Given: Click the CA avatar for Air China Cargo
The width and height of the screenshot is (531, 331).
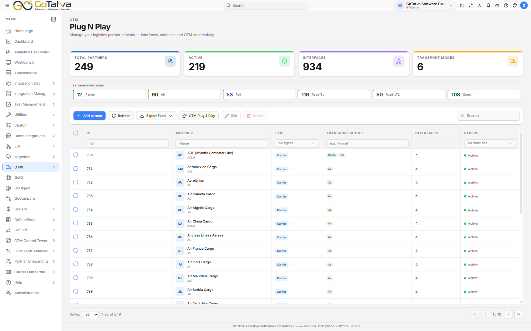Looking at the screenshot, I should point(180,224).
